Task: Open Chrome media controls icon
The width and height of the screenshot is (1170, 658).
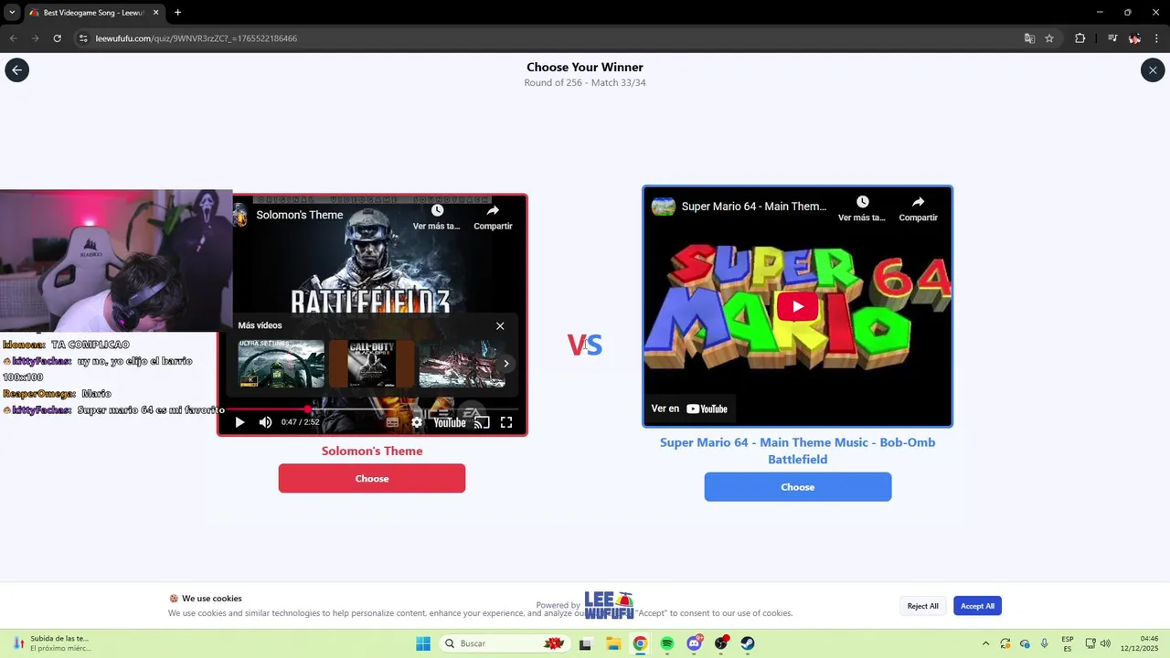Action: [x=1112, y=38]
